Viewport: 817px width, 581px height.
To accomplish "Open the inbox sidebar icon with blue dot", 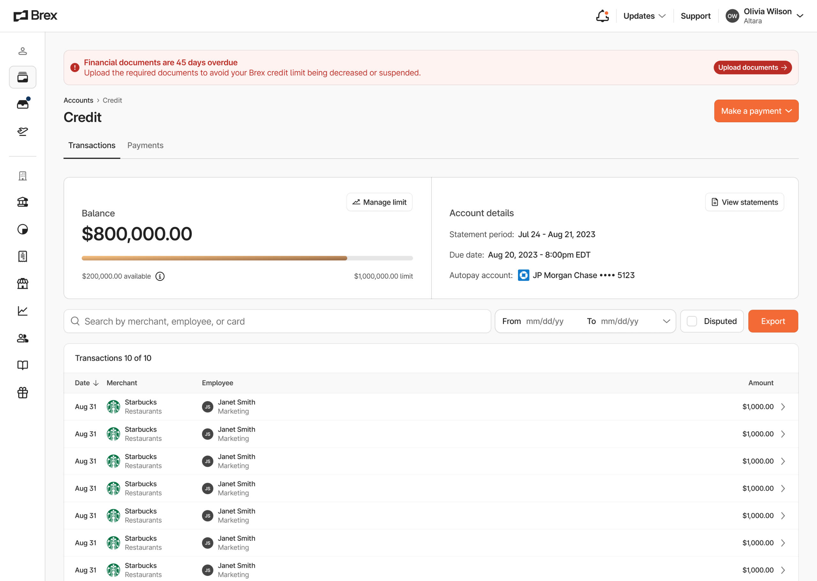I will coord(23,104).
